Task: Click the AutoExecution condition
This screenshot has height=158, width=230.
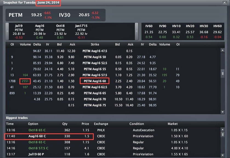Action: click(x=143, y=130)
